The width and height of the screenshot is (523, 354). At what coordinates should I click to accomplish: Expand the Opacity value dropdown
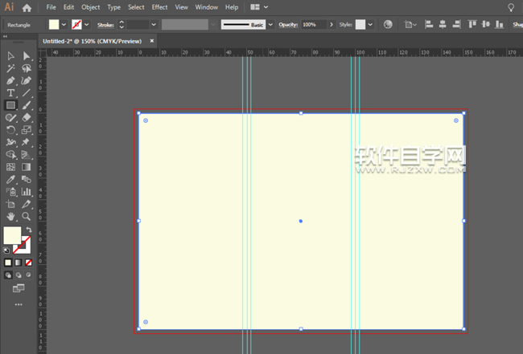click(332, 25)
